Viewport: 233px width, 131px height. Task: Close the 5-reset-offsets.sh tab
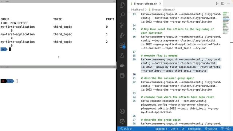160,4
